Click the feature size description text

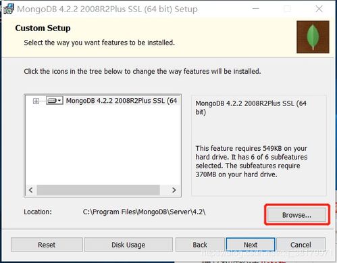[x=251, y=162]
